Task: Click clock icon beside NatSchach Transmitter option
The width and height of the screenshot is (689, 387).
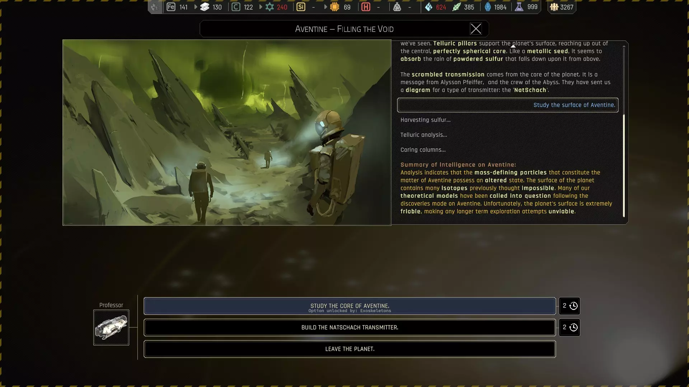Action: [x=573, y=327]
